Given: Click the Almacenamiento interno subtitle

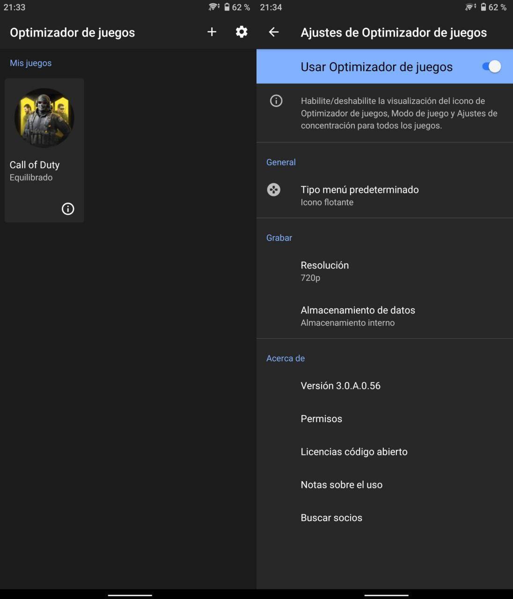Looking at the screenshot, I should click(x=348, y=322).
